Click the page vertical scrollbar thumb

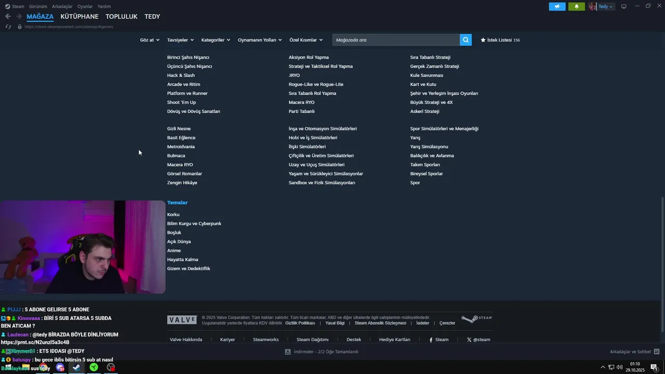(662, 265)
